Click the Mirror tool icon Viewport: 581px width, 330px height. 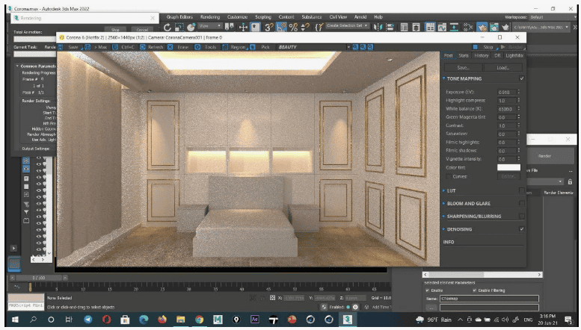pyautogui.click(x=378, y=27)
